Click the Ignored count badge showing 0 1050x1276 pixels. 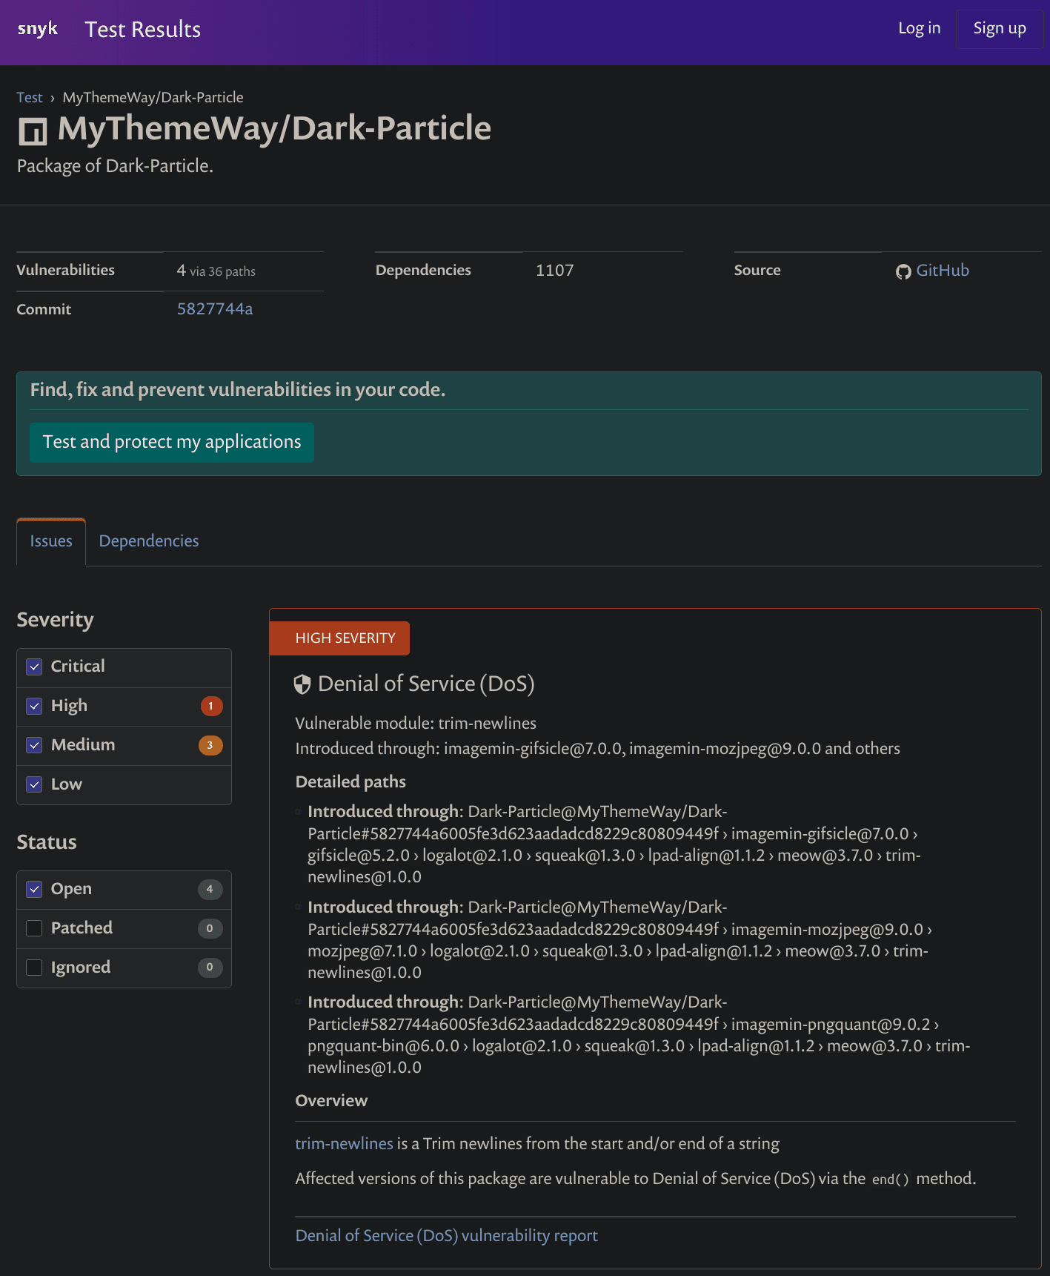point(210,968)
